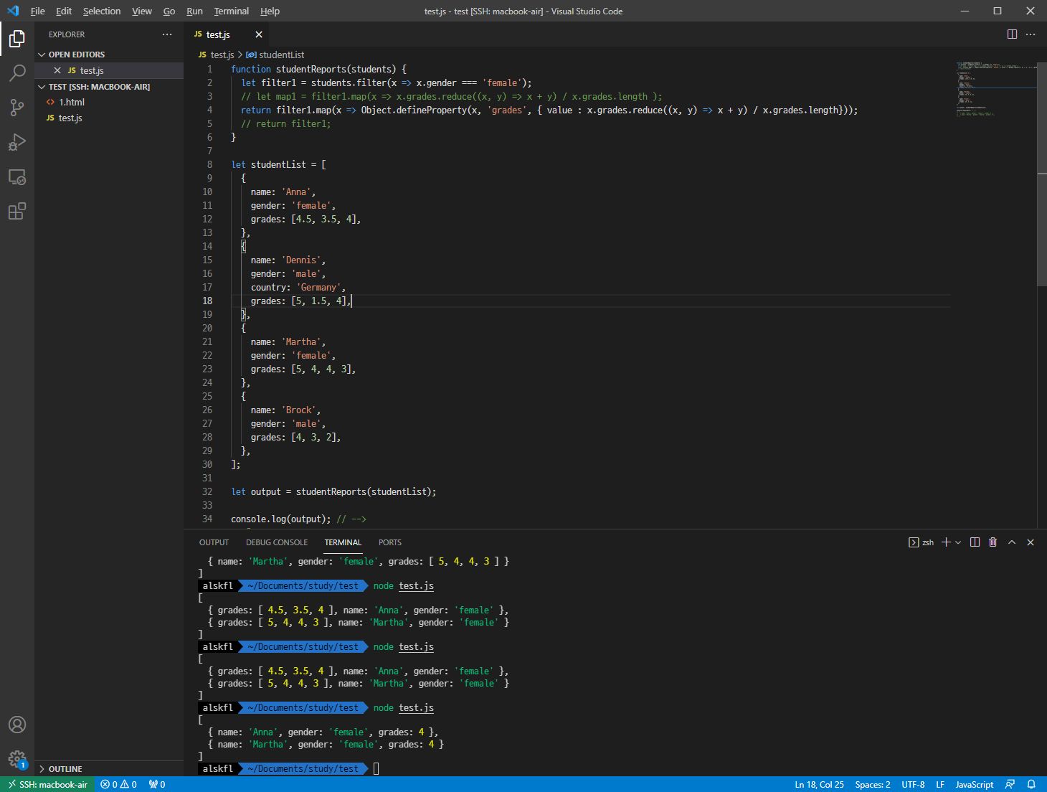Kill the active terminal
Viewport: 1047px width, 792px height.
(992, 542)
